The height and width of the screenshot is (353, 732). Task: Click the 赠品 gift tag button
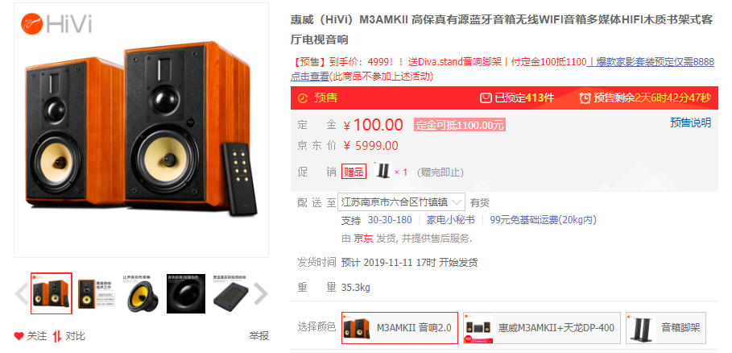click(354, 172)
